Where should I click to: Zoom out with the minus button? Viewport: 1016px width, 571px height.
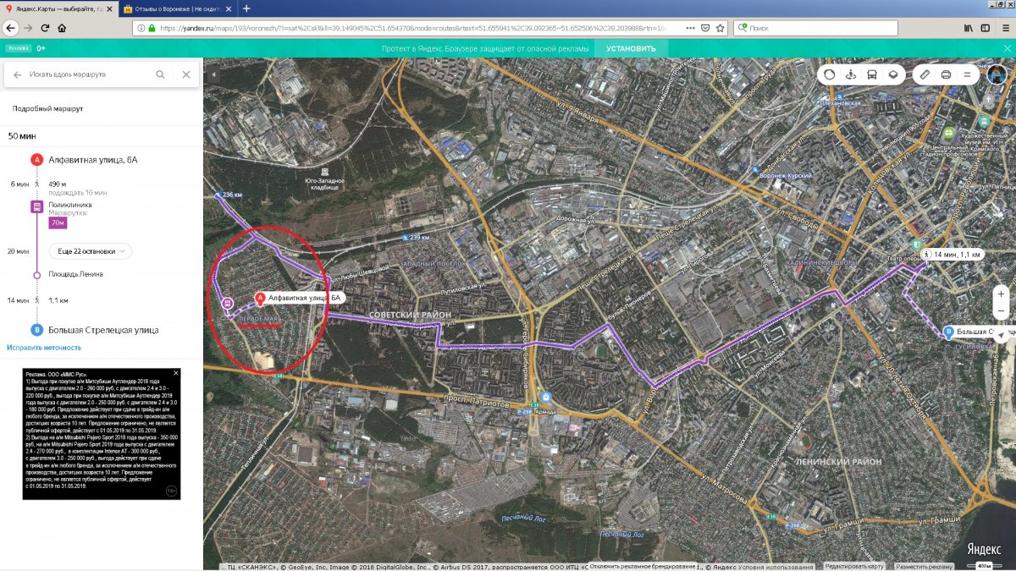[1002, 310]
